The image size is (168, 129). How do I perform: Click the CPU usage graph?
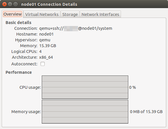pos(85,87)
